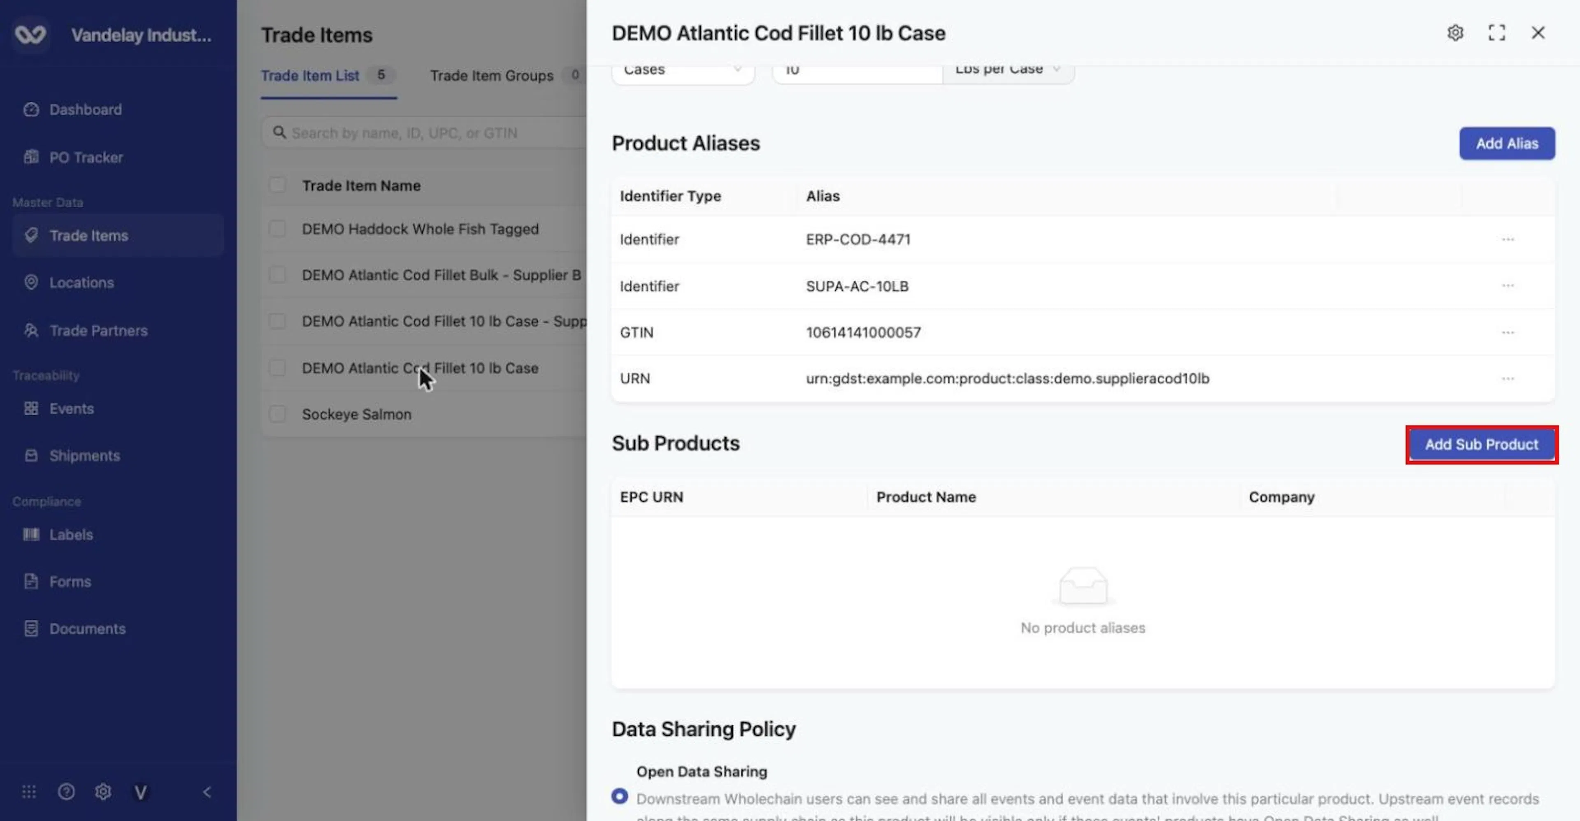Open panel settings gear icon
This screenshot has height=821, width=1580.
[1455, 32]
